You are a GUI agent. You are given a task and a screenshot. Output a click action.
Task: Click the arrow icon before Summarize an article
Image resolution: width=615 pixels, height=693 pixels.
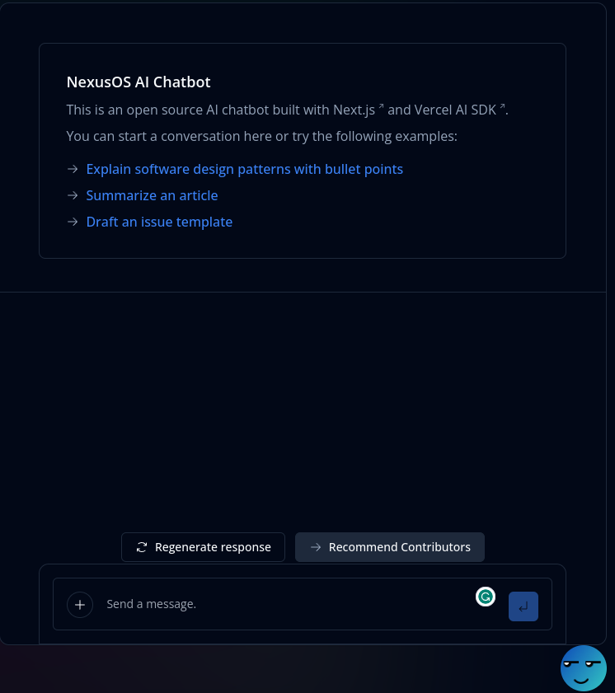pos(73,195)
